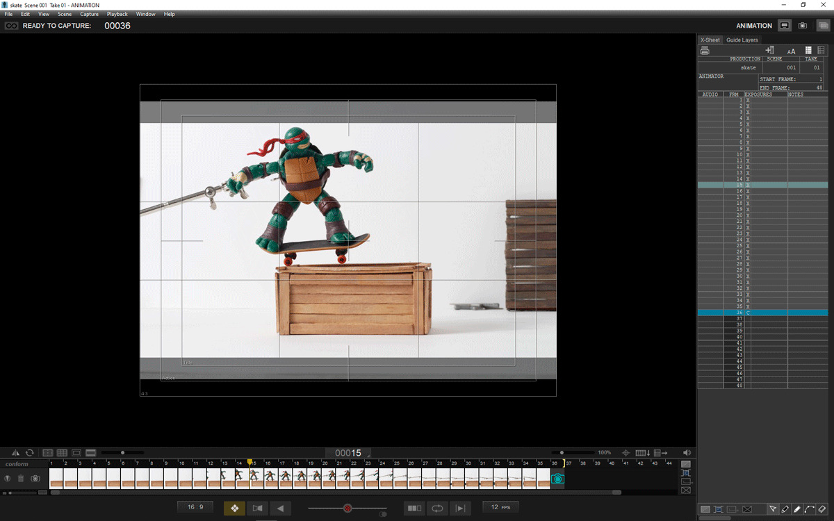Select the pencil drawing tool

pyautogui.click(x=785, y=509)
